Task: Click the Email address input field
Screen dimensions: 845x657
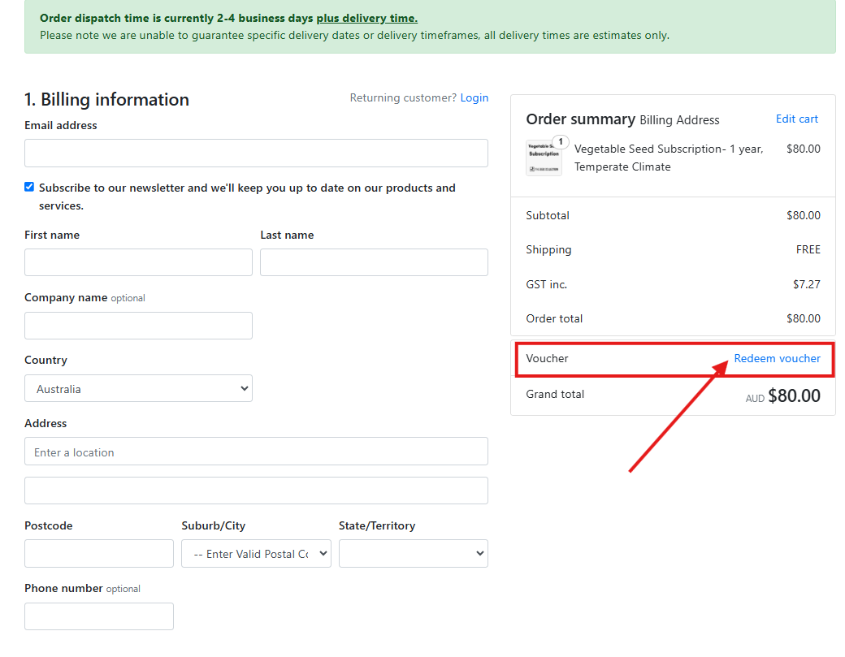Action: click(x=256, y=153)
